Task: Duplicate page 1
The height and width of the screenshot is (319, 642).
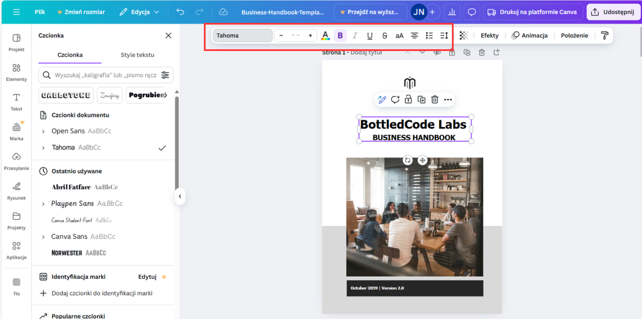Action: (467, 52)
